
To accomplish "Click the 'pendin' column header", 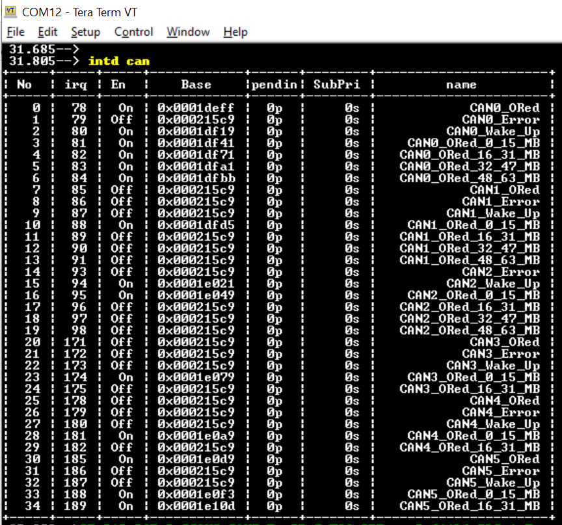I will 274,85.
